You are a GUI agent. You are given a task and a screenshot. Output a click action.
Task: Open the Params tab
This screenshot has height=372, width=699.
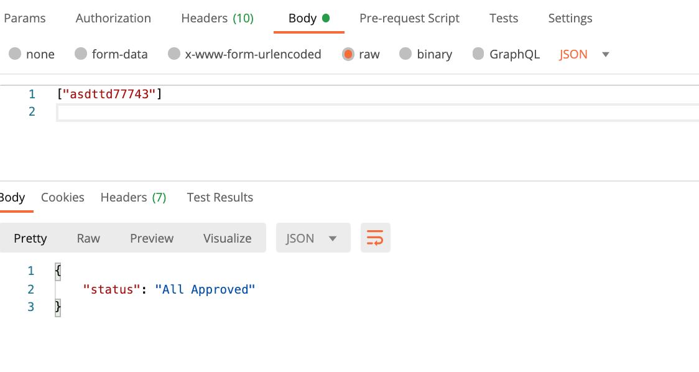[24, 18]
